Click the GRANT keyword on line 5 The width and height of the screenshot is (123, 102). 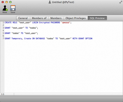click(7, 33)
